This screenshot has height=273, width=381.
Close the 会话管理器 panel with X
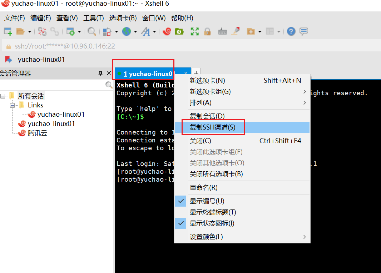(x=109, y=73)
